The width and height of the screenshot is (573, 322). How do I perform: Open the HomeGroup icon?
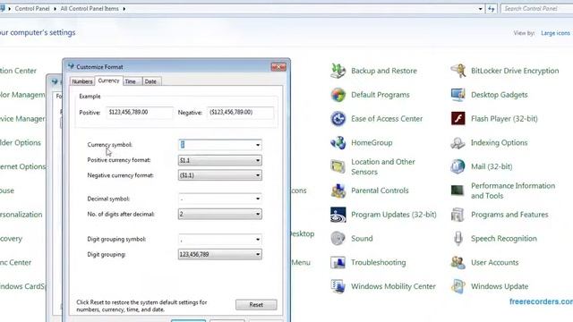[x=338, y=143]
